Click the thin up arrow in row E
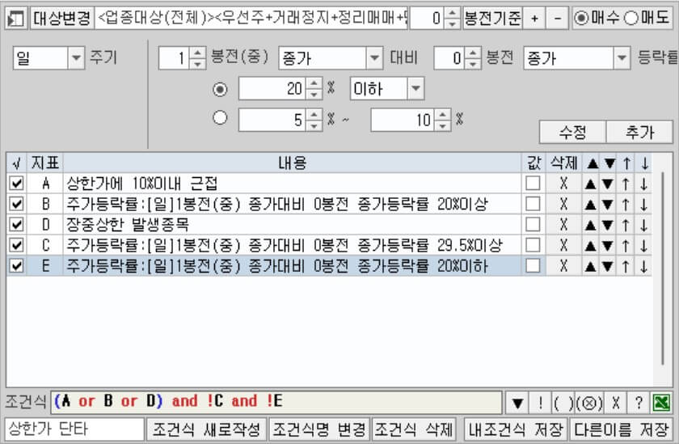 (x=626, y=266)
